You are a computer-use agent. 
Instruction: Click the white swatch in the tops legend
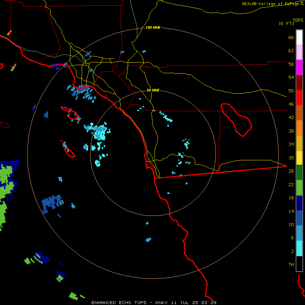pyautogui.click(x=299, y=37)
